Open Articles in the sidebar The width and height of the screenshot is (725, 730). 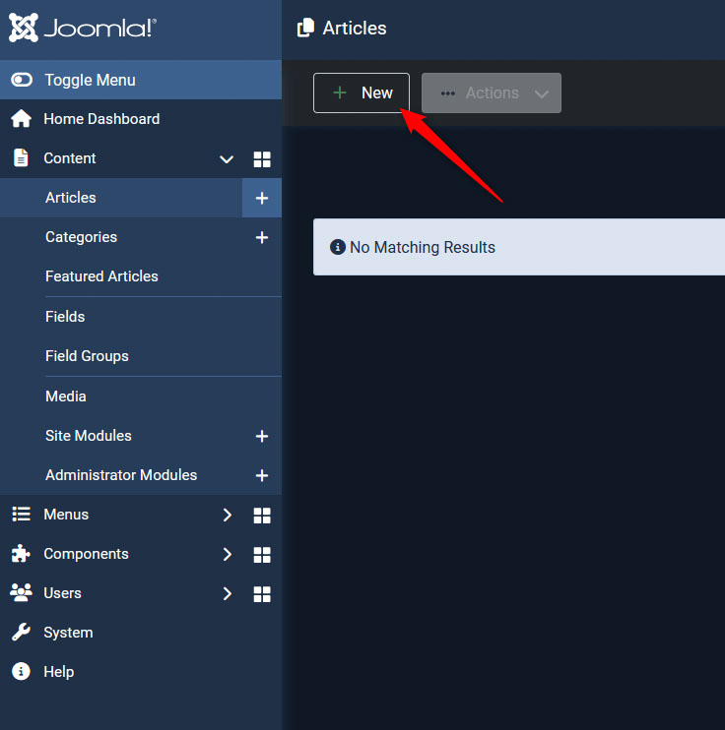(71, 198)
